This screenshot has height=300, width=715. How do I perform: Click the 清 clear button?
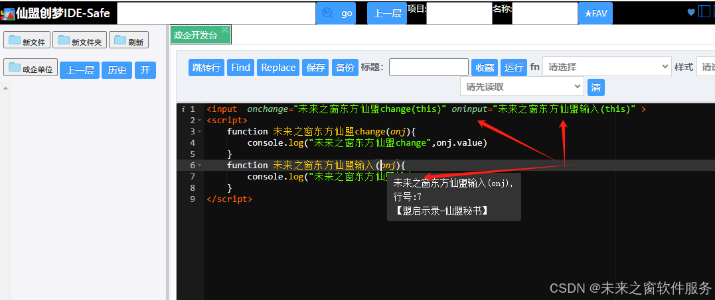596,87
